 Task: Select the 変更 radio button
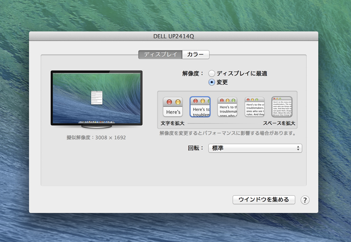[211, 82]
